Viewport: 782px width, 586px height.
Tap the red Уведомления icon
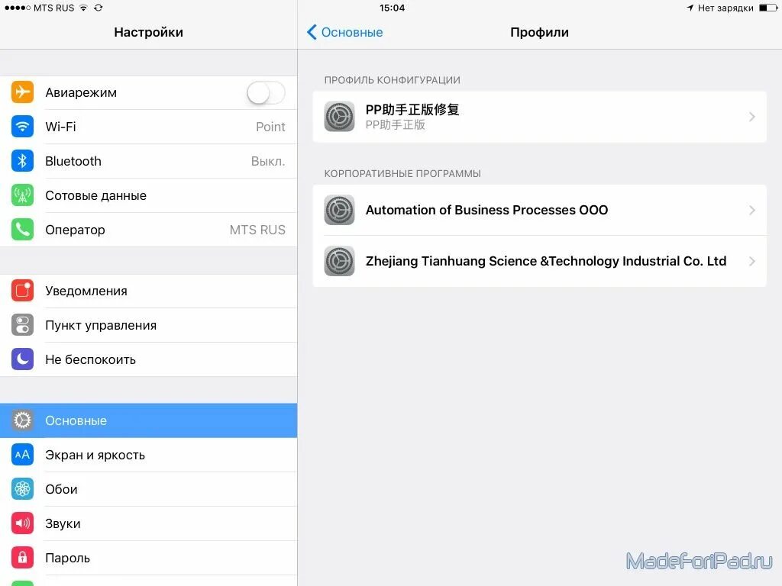(22, 291)
